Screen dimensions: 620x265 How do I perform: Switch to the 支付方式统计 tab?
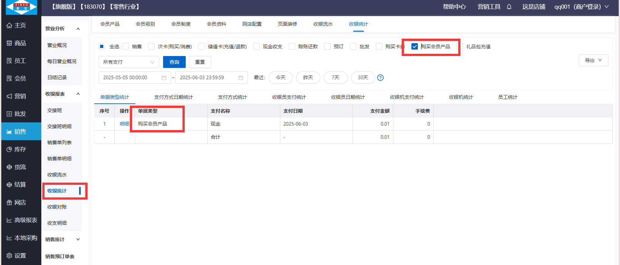tap(232, 97)
